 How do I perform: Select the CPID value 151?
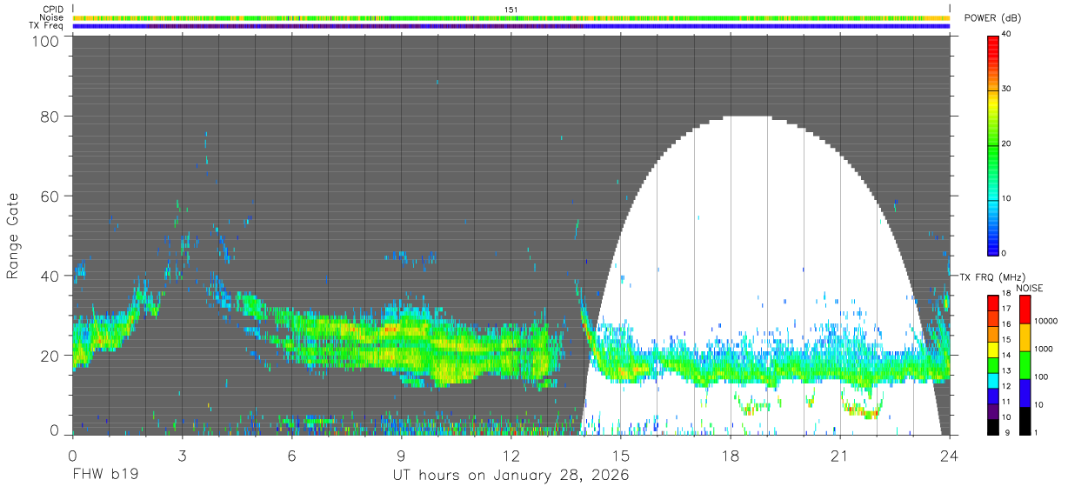point(511,10)
